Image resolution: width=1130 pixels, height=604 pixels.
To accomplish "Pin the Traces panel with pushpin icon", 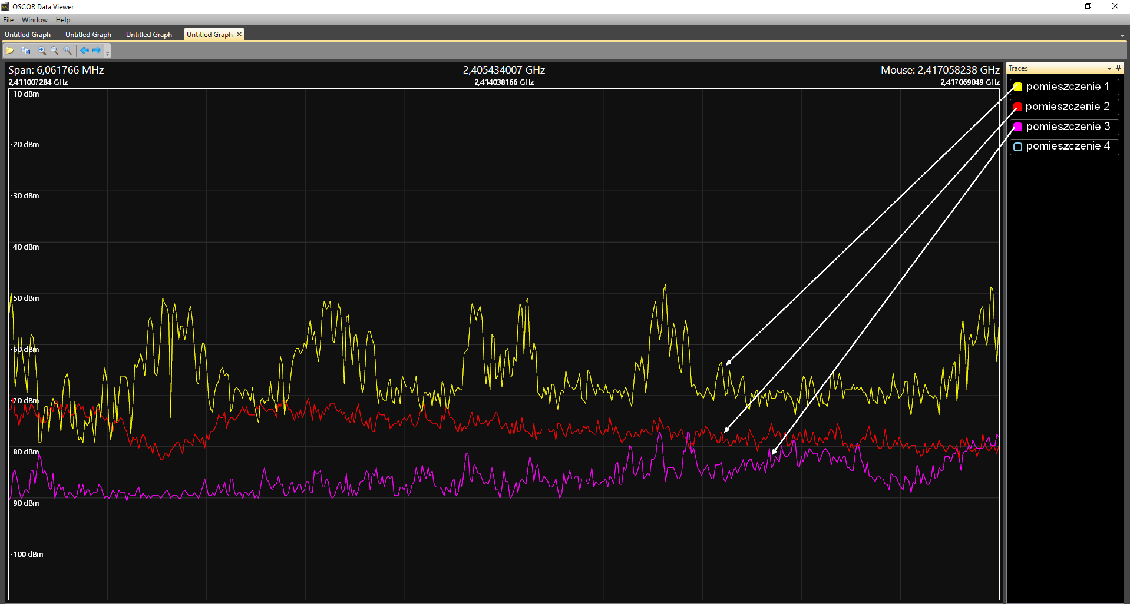I will point(1118,68).
